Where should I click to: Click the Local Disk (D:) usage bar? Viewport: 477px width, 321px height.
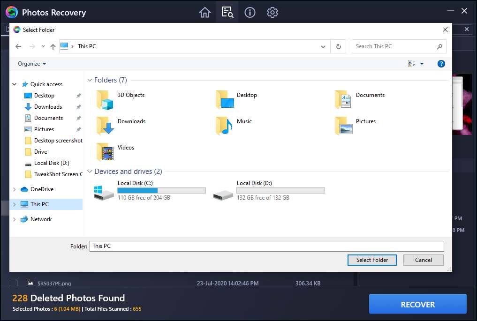click(x=281, y=191)
